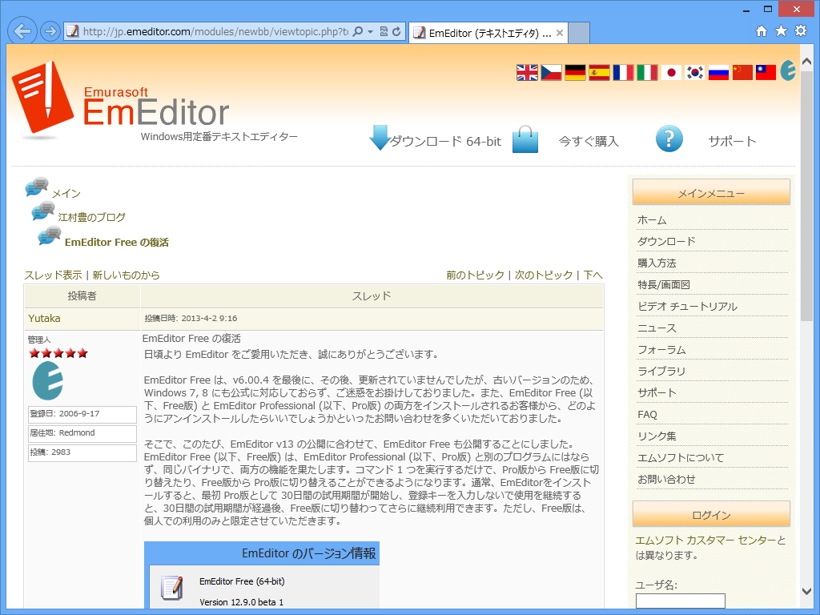Viewport: 820px width, 615px height.
Task: Switch language using UK flag
Action: tap(527, 73)
